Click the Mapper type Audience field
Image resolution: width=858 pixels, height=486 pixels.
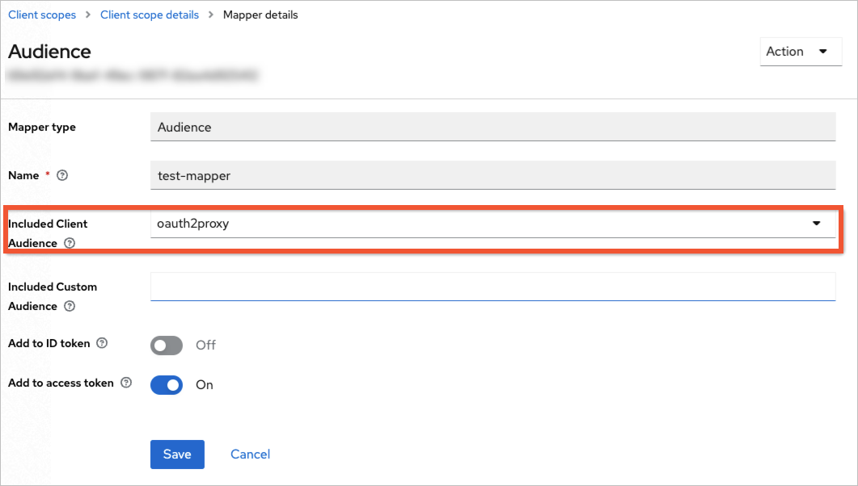coord(492,127)
